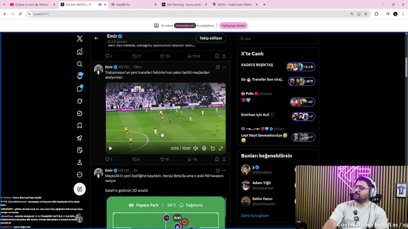Like the top post with 153 likes
This screenshot has height=229, width=408.
pos(165,56)
